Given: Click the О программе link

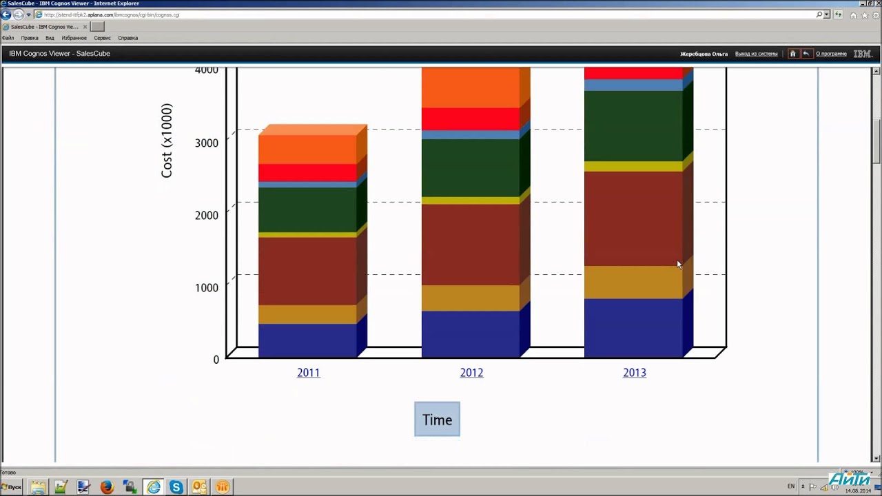Looking at the screenshot, I should tap(831, 54).
